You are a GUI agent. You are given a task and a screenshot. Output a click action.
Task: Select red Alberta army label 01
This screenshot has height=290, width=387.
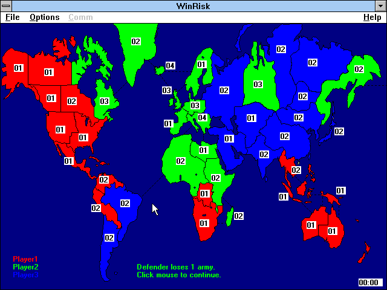pos(51,98)
